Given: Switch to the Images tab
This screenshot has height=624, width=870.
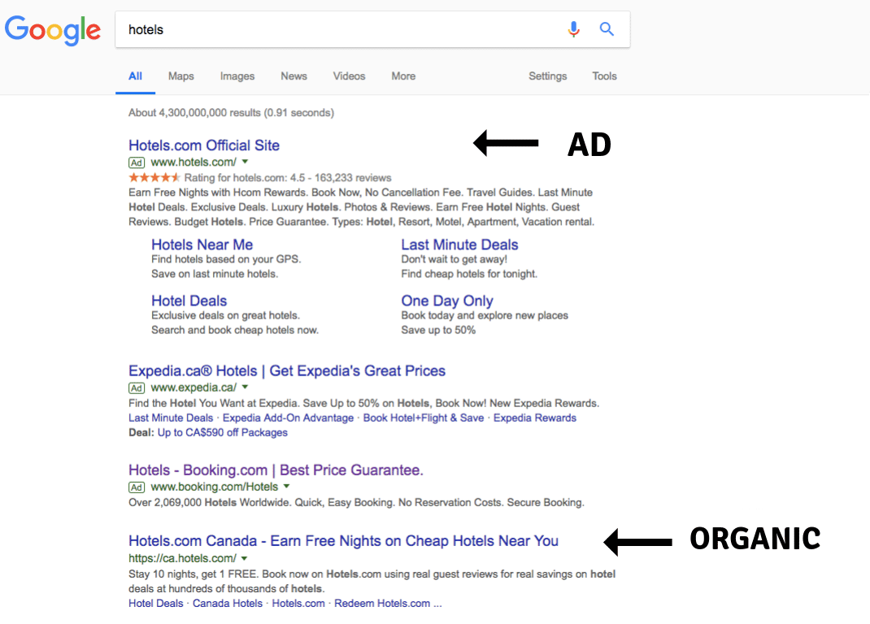Looking at the screenshot, I should [x=237, y=76].
